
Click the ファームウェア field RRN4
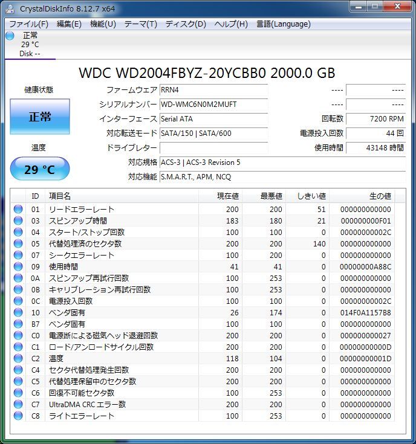click(x=213, y=90)
